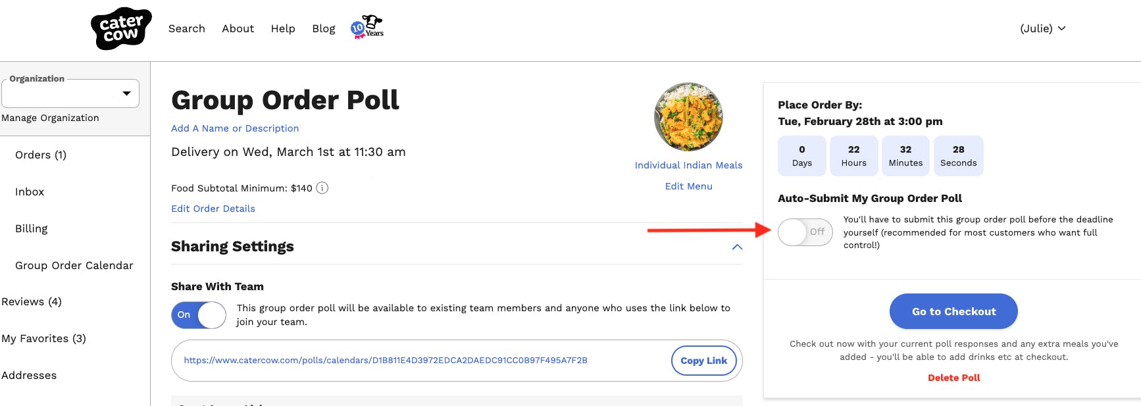Click the CaterCow logo
The width and height of the screenshot is (1141, 406).
pos(121,29)
